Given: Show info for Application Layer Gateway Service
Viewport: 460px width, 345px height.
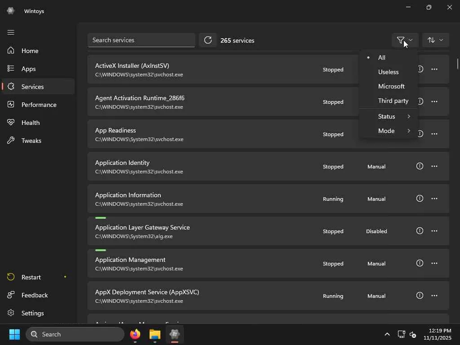Looking at the screenshot, I should point(420,231).
